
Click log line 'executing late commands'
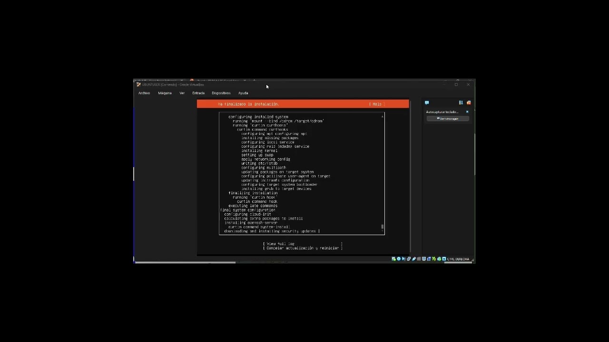click(x=253, y=206)
